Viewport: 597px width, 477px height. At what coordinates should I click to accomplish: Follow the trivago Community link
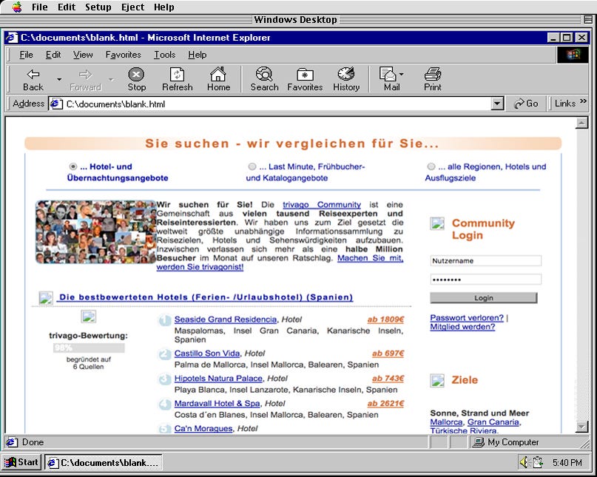tap(322, 204)
